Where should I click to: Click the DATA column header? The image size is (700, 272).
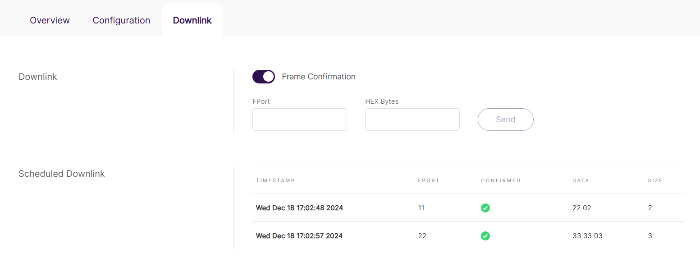pyautogui.click(x=581, y=180)
